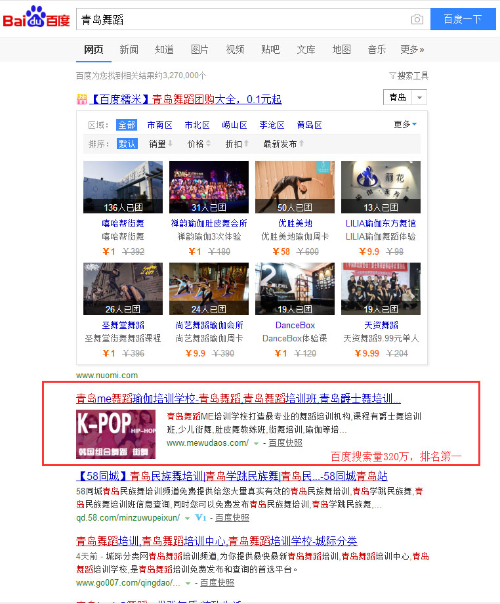Filter by 市南区
Screen dimensions: 500x604
159,125
